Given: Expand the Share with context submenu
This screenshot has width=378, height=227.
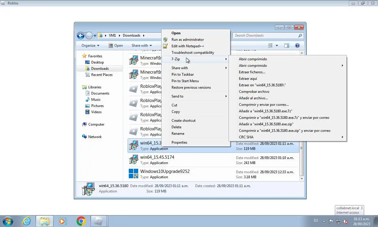Looking at the screenshot, I should coord(195,68).
